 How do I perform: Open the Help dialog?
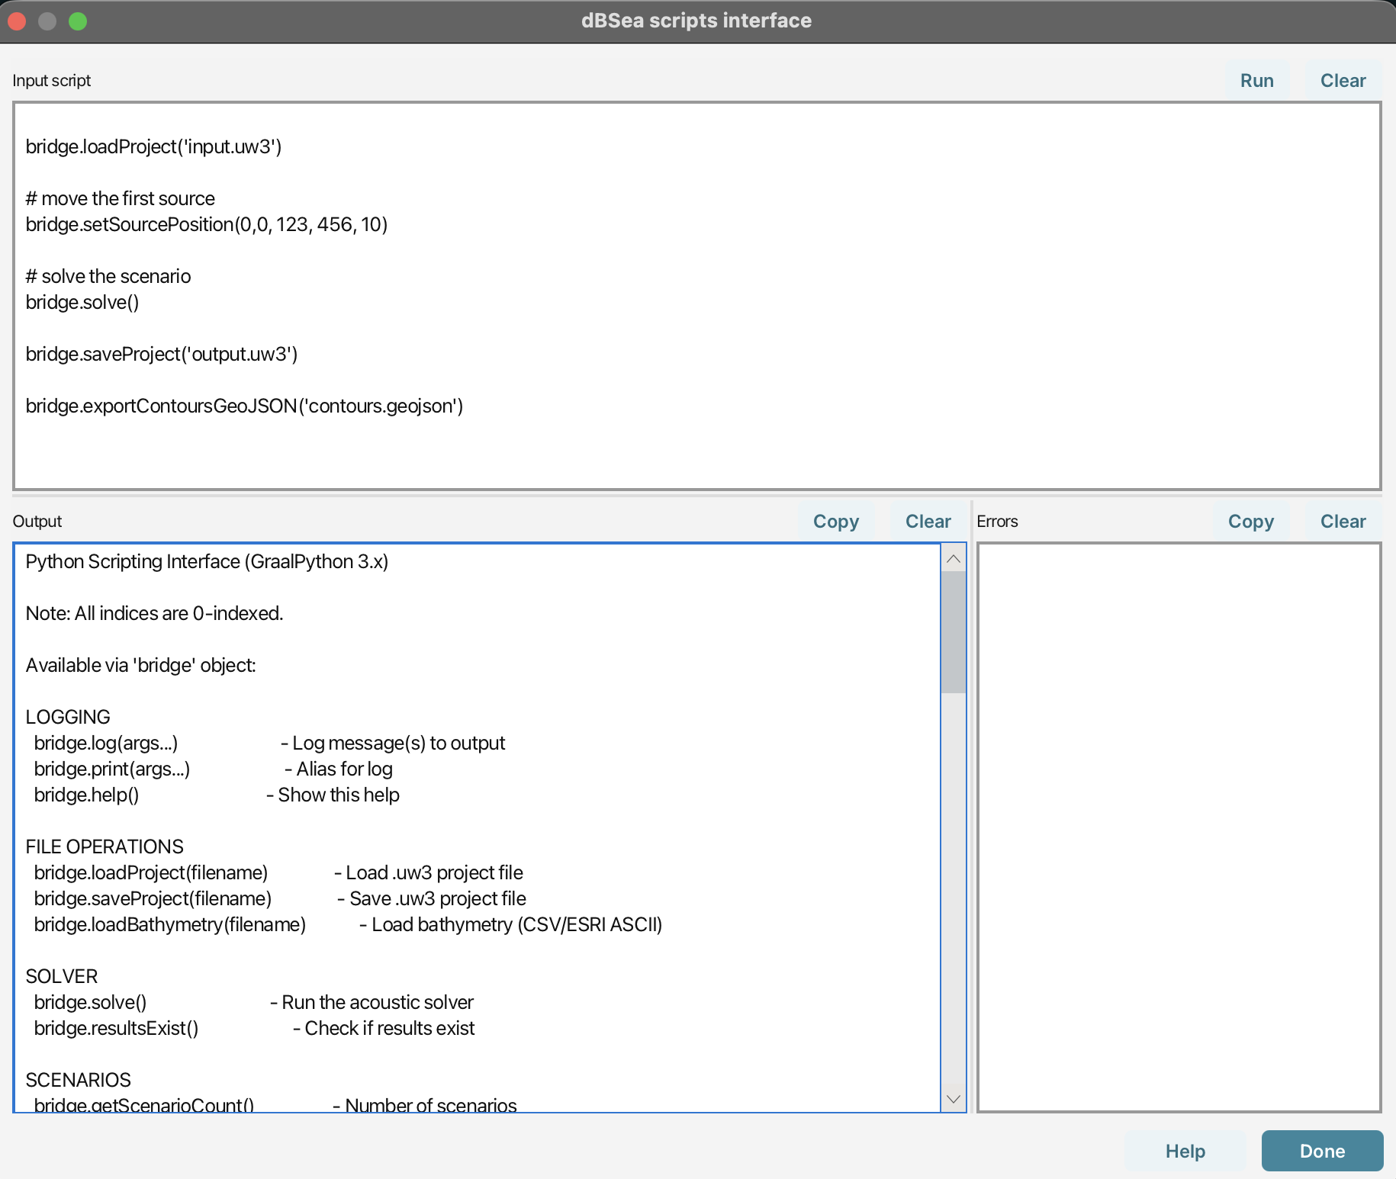tap(1185, 1151)
